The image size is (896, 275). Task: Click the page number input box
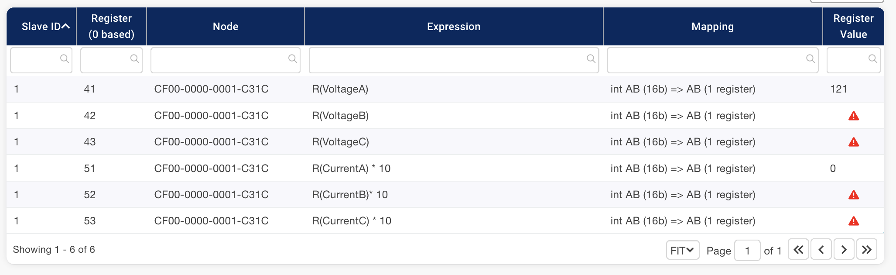[x=747, y=251]
